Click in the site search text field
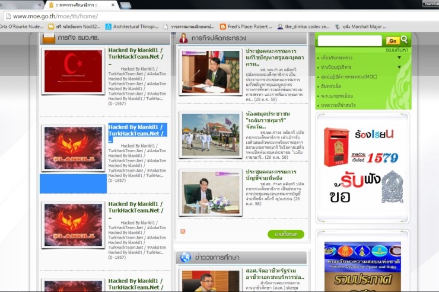 (x=349, y=40)
